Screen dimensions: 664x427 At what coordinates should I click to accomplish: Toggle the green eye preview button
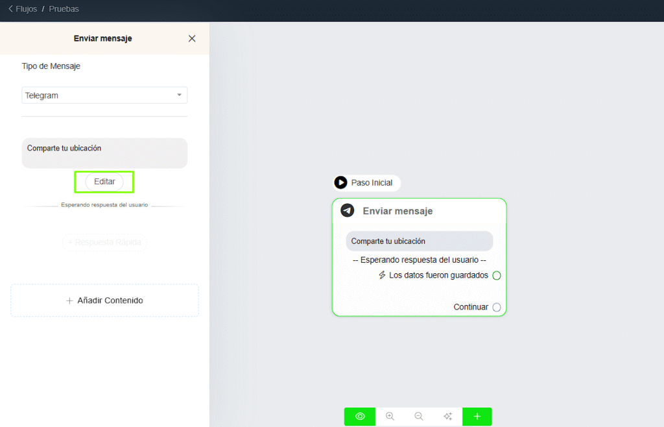(x=360, y=417)
